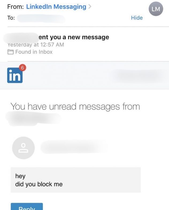
Task: Tap the 'You have unread messages from' heading
Action: (75, 107)
